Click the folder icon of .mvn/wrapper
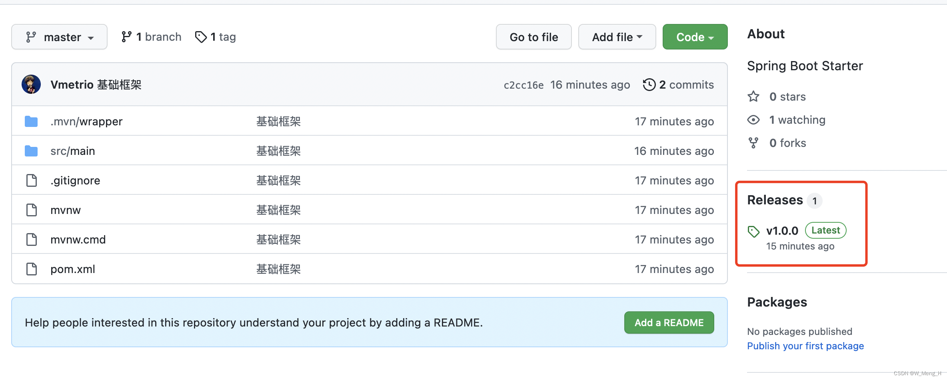This screenshot has width=947, height=380. click(x=31, y=121)
